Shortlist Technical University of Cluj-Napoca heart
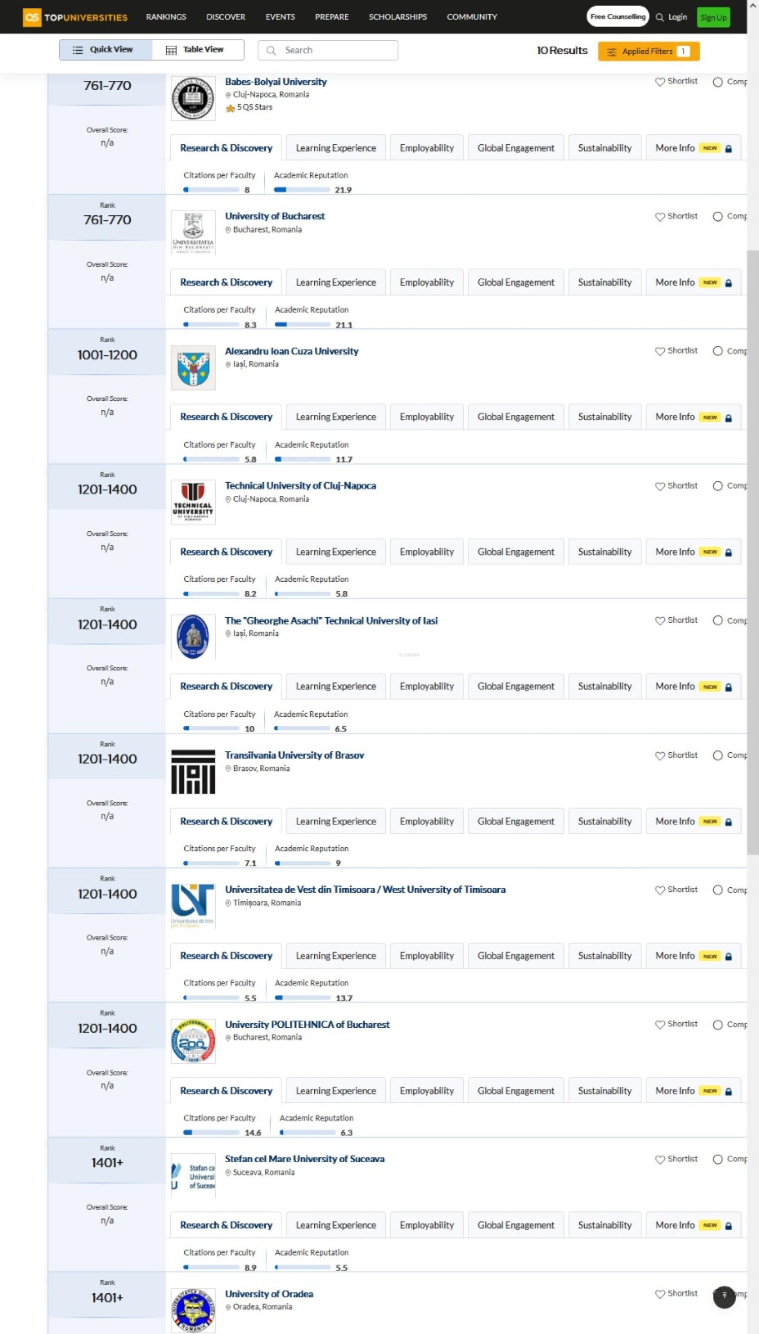 click(x=659, y=486)
